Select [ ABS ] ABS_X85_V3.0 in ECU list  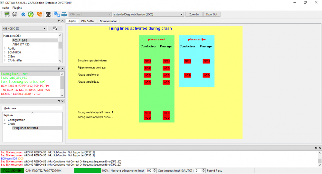click(14, 78)
